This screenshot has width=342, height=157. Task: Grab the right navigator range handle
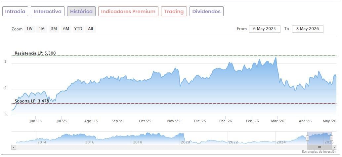331,138
